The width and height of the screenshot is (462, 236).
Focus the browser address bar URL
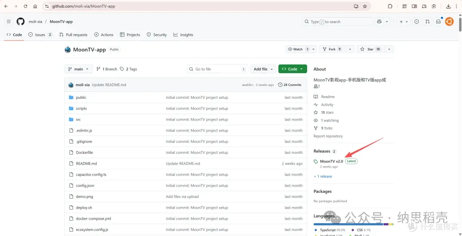pyautogui.click(x=84, y=6)
